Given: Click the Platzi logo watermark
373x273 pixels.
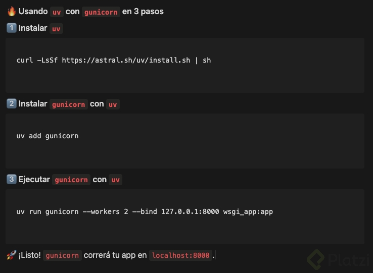Looking at the screenshot, I should 339,260.
